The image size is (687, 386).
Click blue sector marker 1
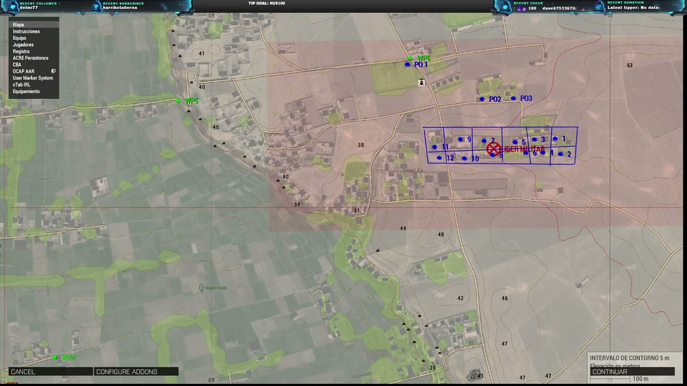(556, 139)
